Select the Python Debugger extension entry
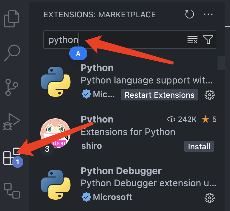The height and width of the screenshot is (211, 230). pyautogui.click(x=121, y=171)
